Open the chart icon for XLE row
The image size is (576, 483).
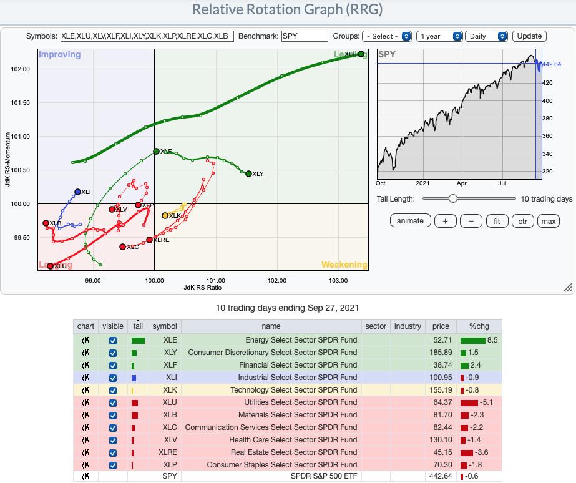point(85,341)
